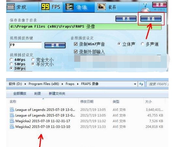The height and width of the screenshot is (147, 176).
Task: Expand the breadcrumb arrow after Fraps
Action: coord(78,84)
